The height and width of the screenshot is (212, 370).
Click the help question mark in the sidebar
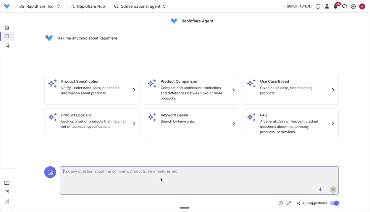7,192
